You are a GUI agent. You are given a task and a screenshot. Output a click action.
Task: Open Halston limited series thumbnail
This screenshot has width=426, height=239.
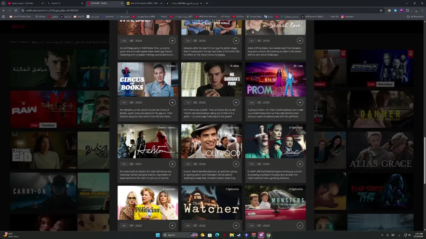click(x=148, y=141)
